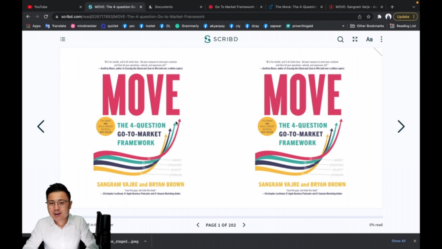Reload the current page
The width and height of the screenshot is (442, 249).
(46, 17)
